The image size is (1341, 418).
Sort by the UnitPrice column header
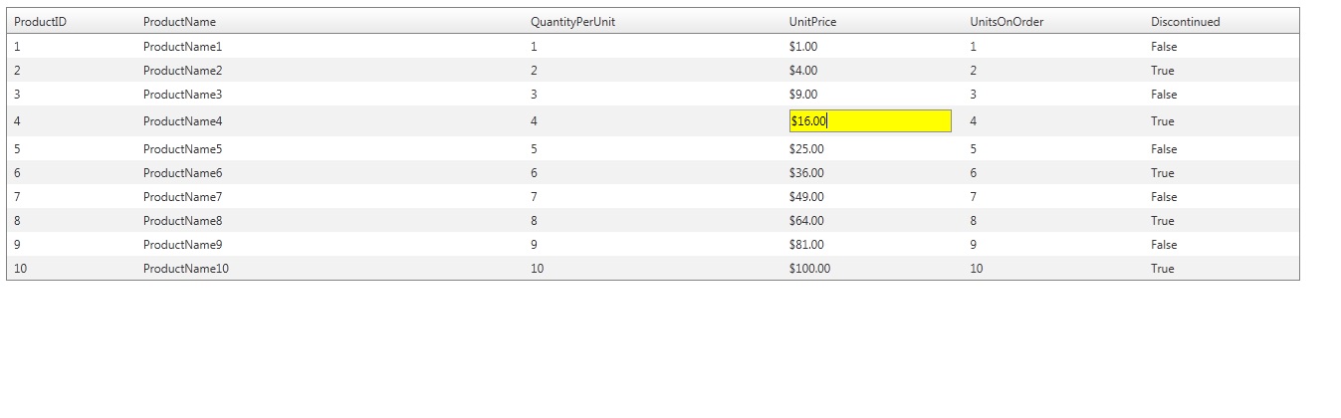(x=812, y=22)
